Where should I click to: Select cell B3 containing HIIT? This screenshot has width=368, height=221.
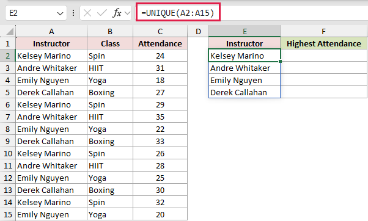click(110, 68)
